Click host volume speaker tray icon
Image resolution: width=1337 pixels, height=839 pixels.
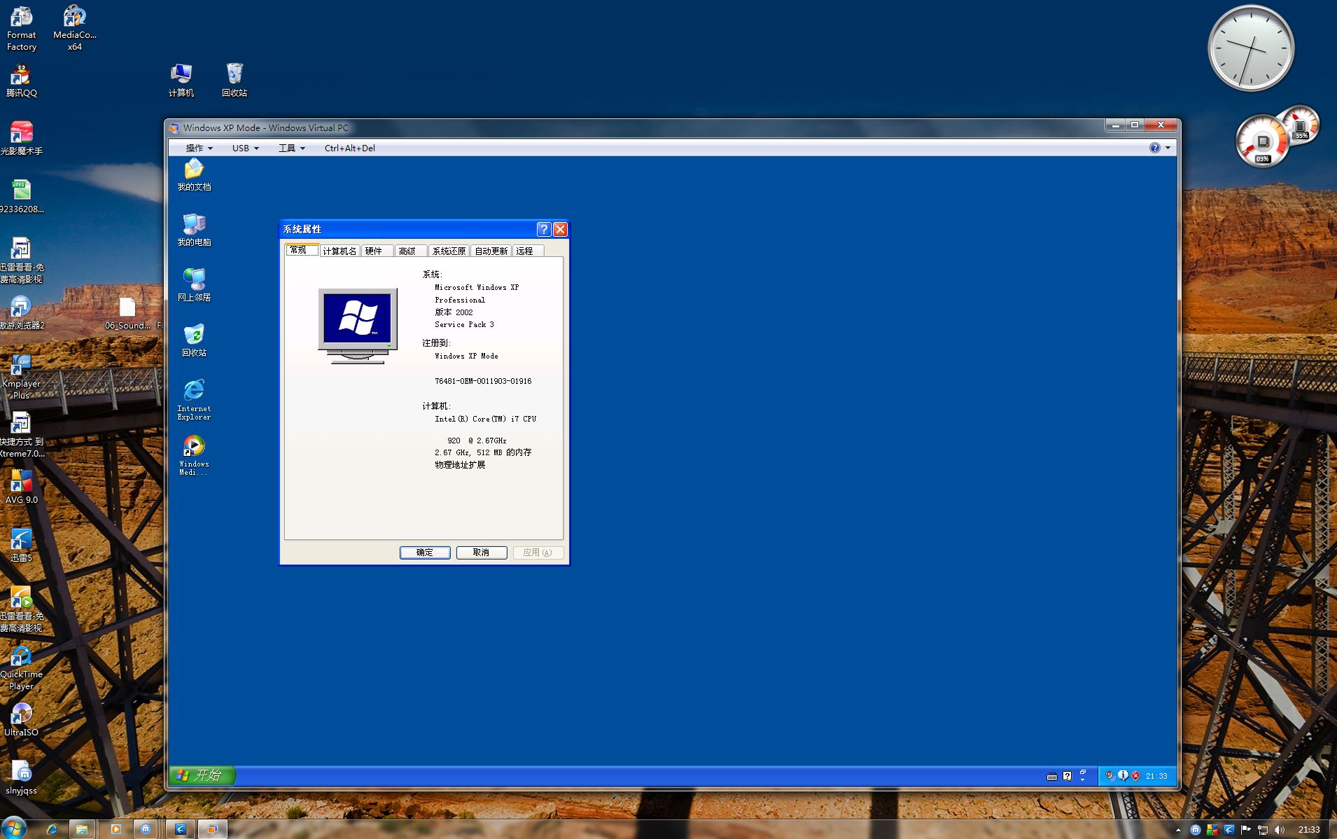pyautogui.click(x=1280, y=830)
